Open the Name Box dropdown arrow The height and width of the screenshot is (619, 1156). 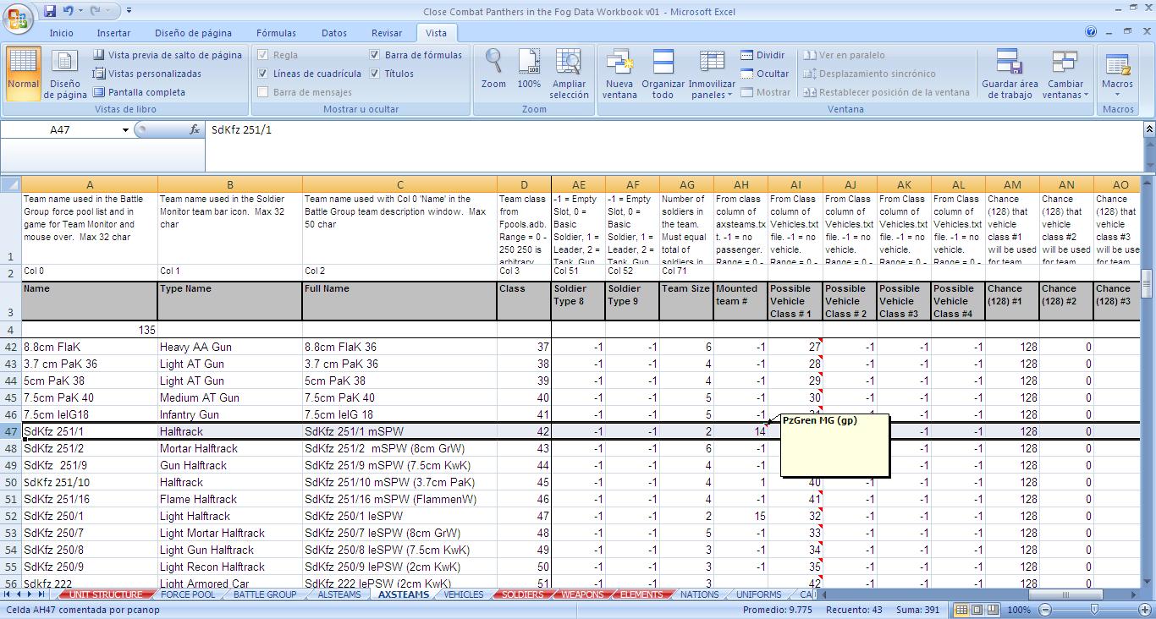(126, 130)
